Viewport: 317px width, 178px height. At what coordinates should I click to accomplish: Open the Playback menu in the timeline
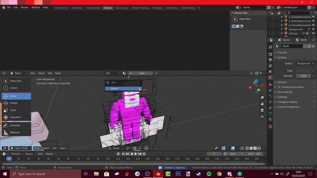[15, 154]
